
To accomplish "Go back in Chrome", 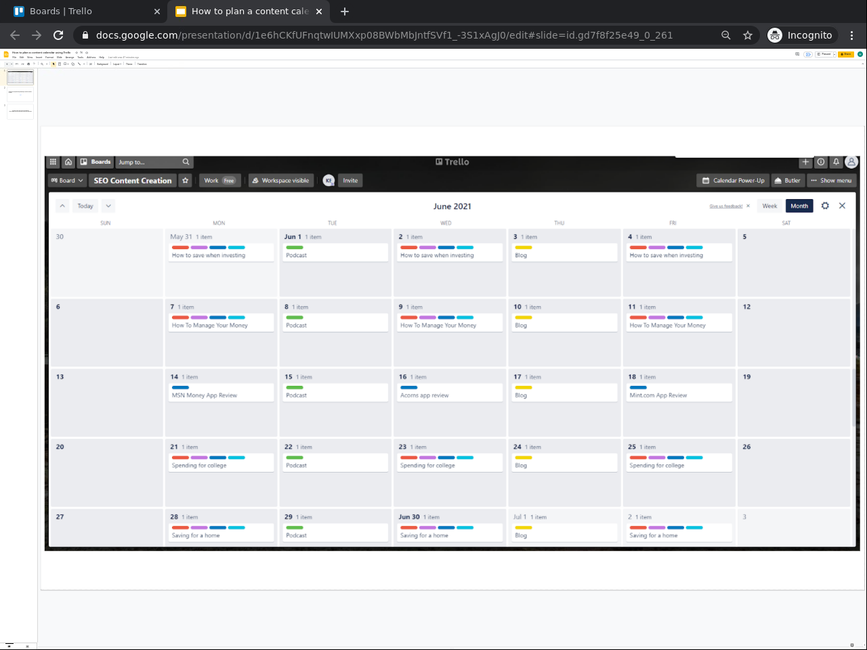I will pos(15,35).
